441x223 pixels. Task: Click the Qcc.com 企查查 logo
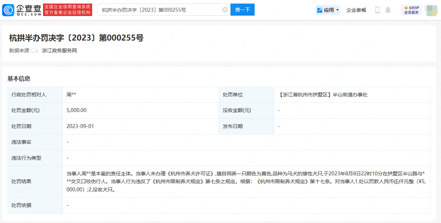coord(22,10)
